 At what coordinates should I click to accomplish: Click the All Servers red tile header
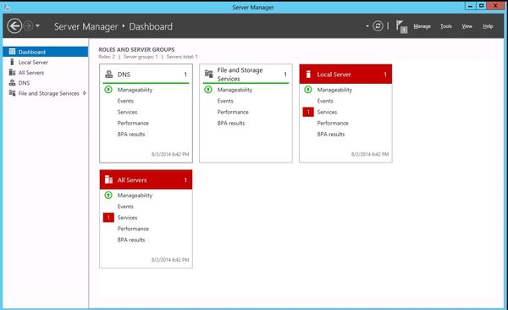146,180
